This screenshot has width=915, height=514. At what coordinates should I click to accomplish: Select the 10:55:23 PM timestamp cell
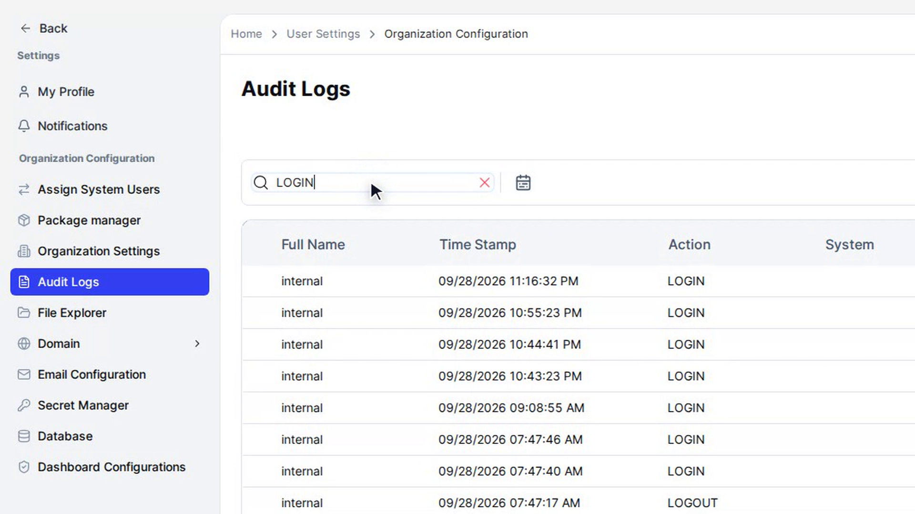[x=510, y=313]
